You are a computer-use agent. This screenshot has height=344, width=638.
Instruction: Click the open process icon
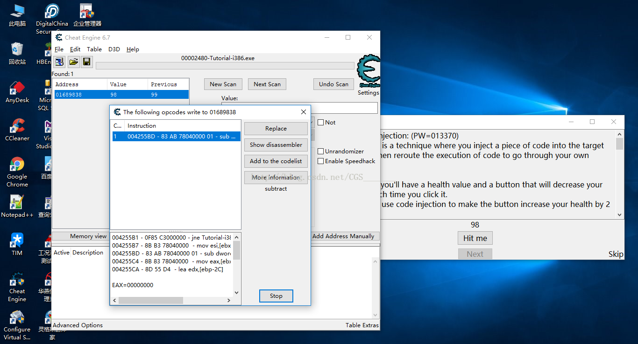tap(59, 62)
